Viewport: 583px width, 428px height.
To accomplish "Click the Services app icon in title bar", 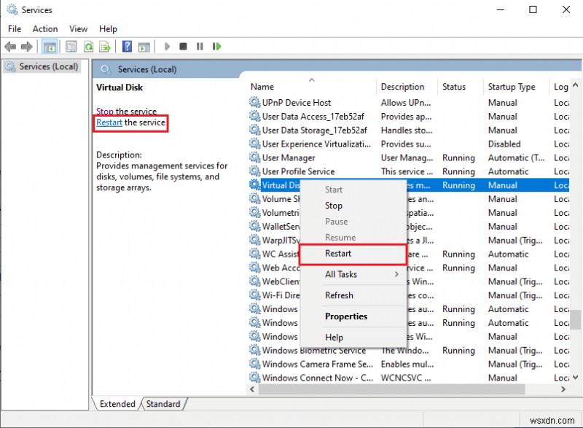I will click(12, 9).
